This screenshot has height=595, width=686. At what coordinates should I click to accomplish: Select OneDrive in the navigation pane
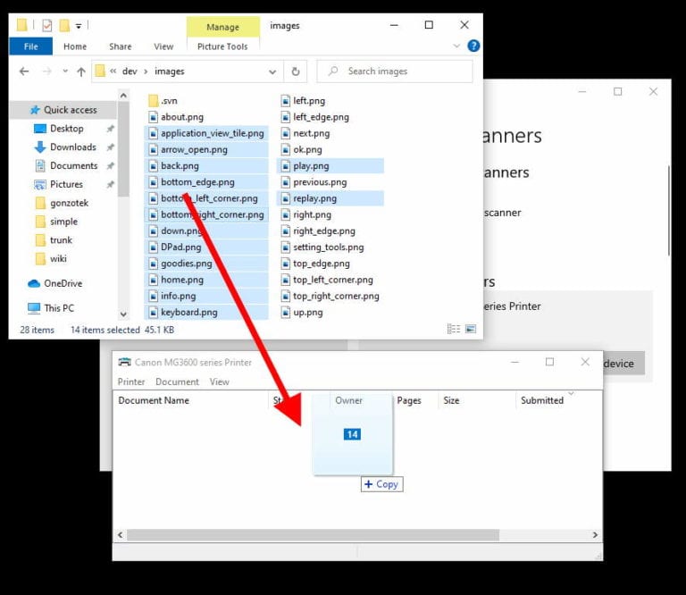click(x=63, y=283)
